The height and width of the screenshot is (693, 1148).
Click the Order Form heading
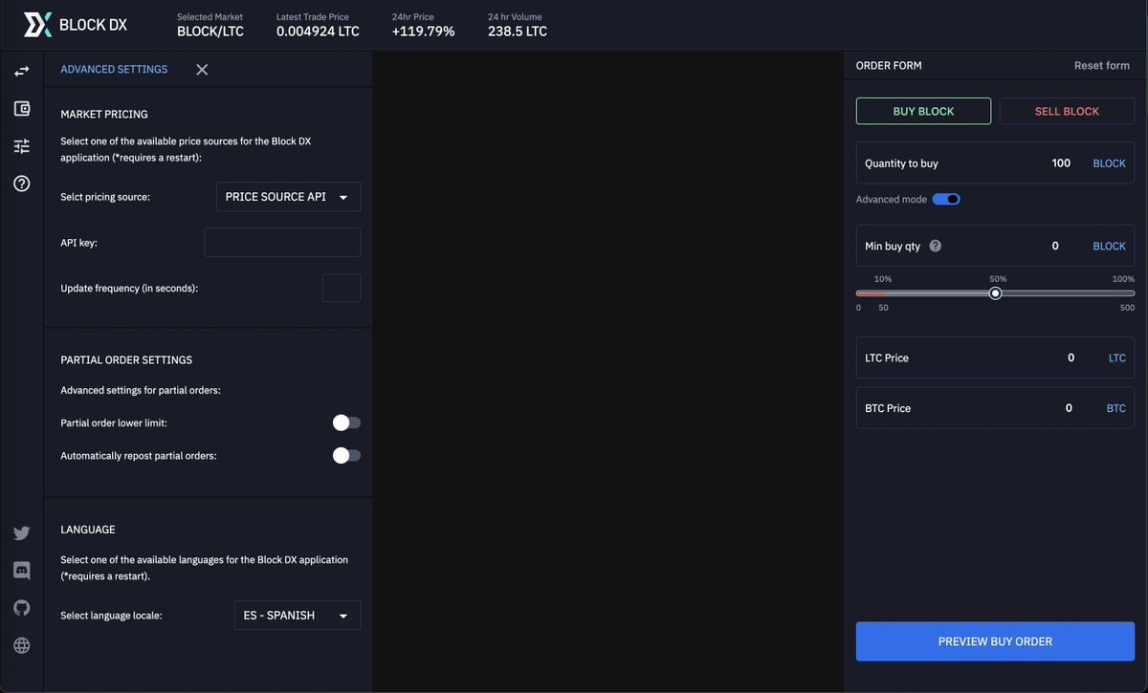click(889, 66)
